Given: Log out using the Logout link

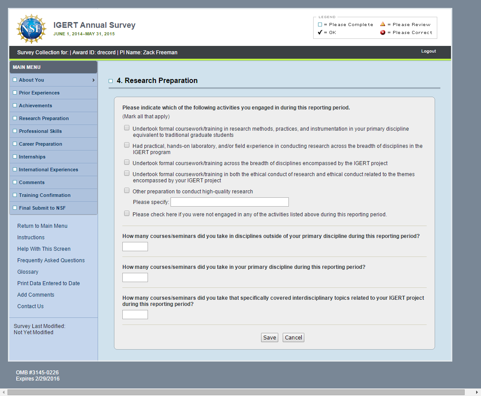Looking at the screenshot, I should pos(428,51).
